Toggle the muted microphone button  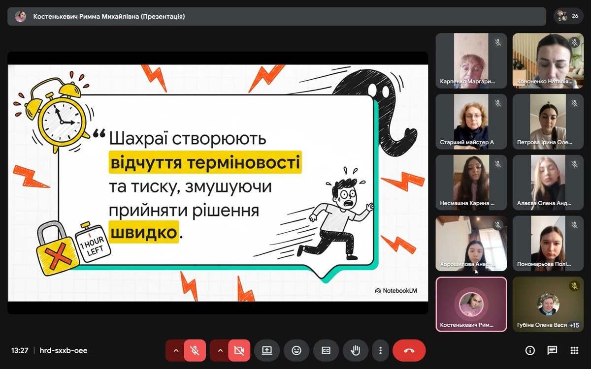195,350
